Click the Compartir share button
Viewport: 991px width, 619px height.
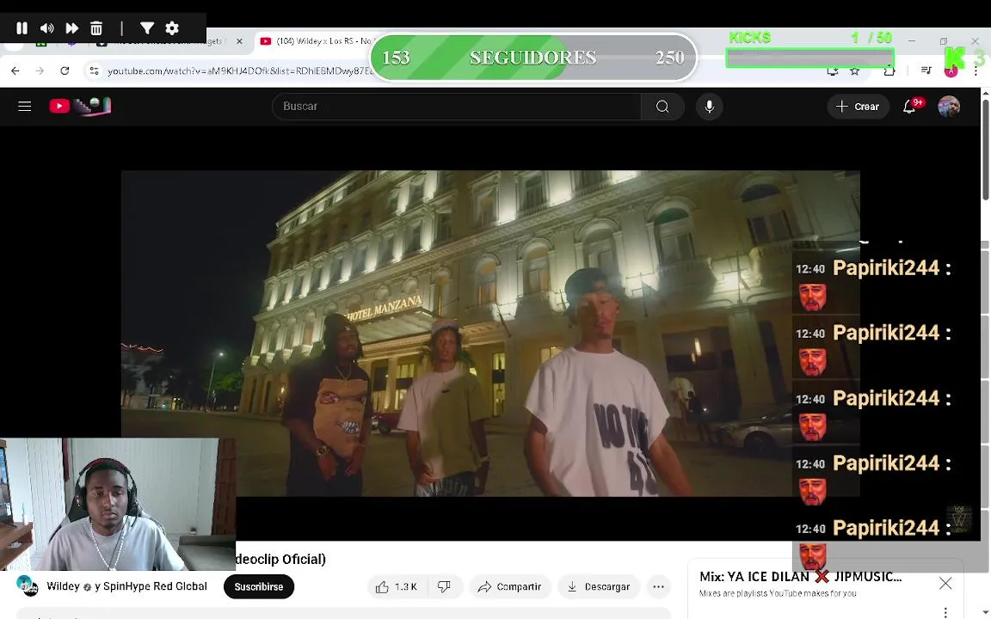(509, 587)
